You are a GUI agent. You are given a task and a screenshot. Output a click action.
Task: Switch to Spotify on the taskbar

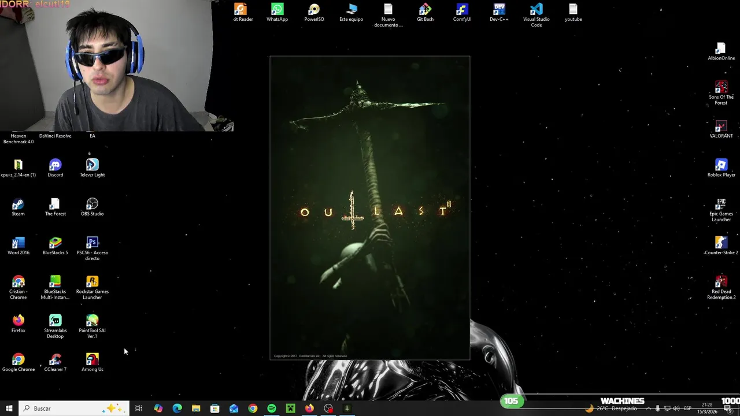[x=272, y=408]
